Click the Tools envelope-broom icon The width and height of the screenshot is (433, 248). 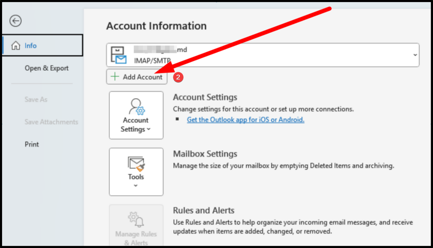pos(136,164)
